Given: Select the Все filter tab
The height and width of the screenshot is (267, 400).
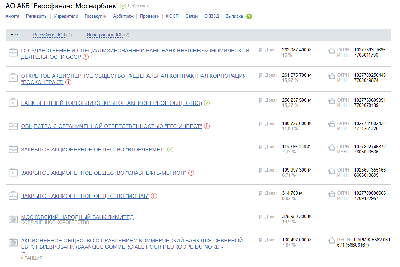Looking at the screenshot, I should pyautogui.click(x=14, y=35).
